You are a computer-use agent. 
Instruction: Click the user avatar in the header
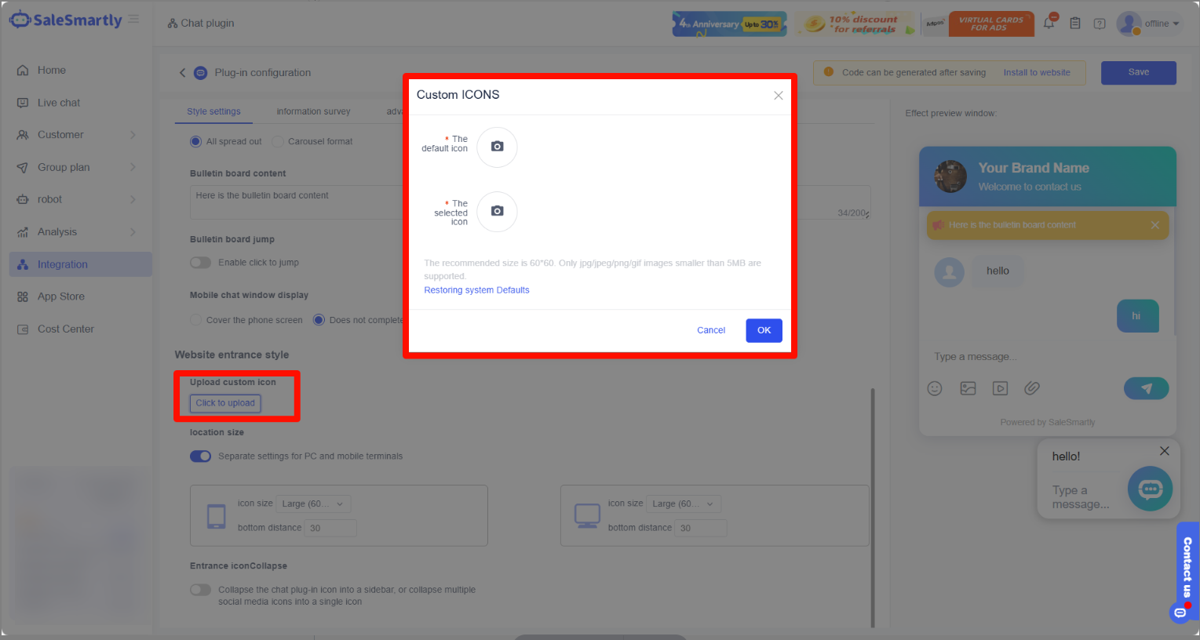[x=1129, y=24]
